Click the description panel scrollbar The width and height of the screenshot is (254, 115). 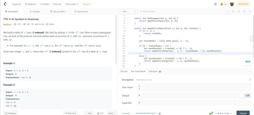[116, 40]
